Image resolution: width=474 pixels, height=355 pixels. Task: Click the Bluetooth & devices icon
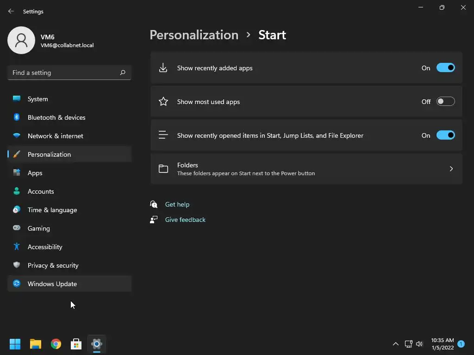(17, 117)
